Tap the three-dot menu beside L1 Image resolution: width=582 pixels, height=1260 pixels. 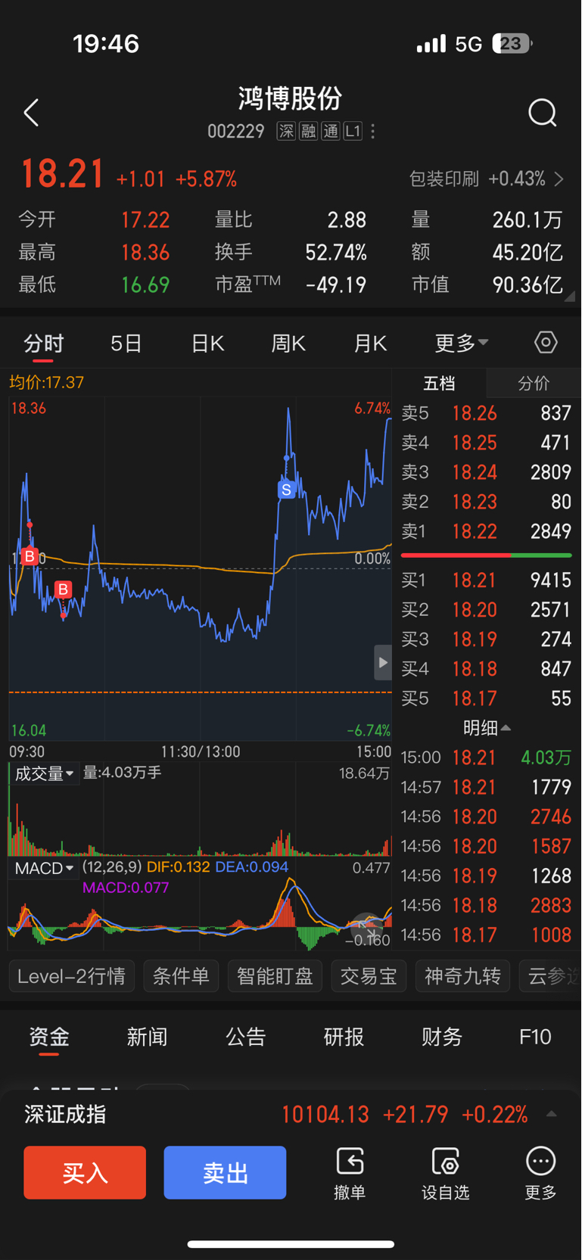click(373, 132)
